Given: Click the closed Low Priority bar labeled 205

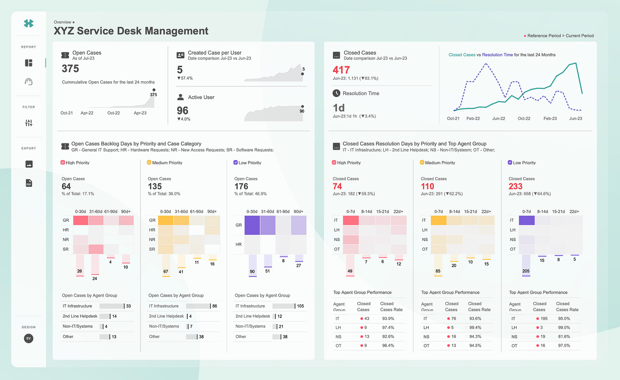Looking at the screenshot, I should tap(526, 266).
